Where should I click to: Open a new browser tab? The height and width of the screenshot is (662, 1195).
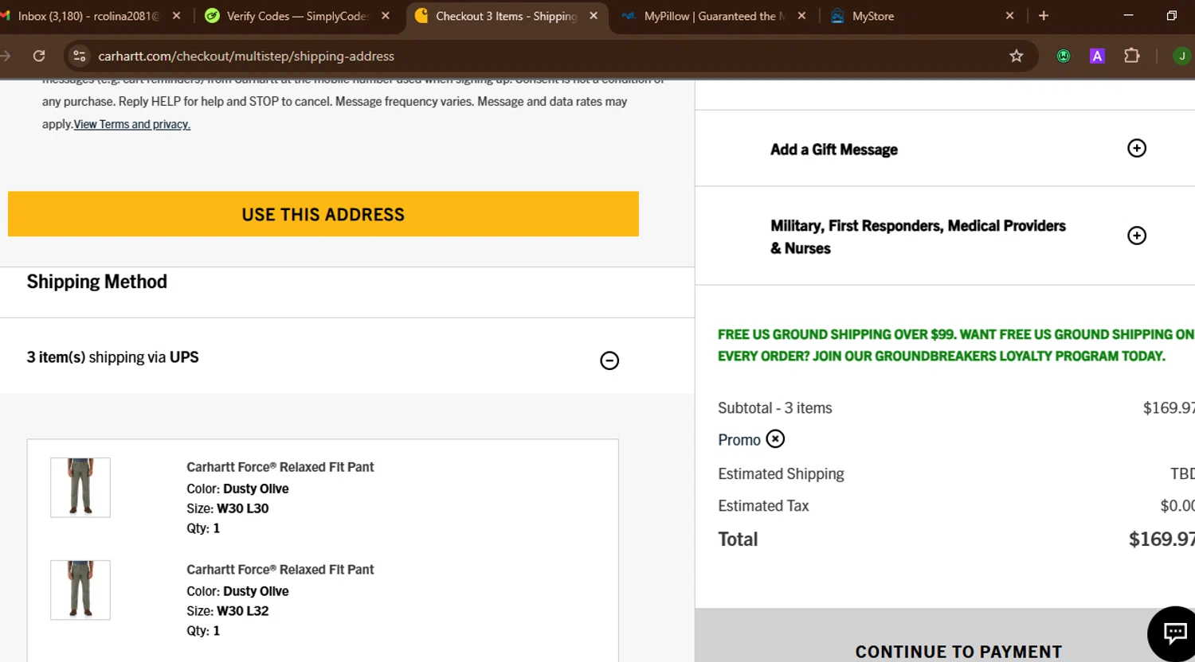[1044, 16]
